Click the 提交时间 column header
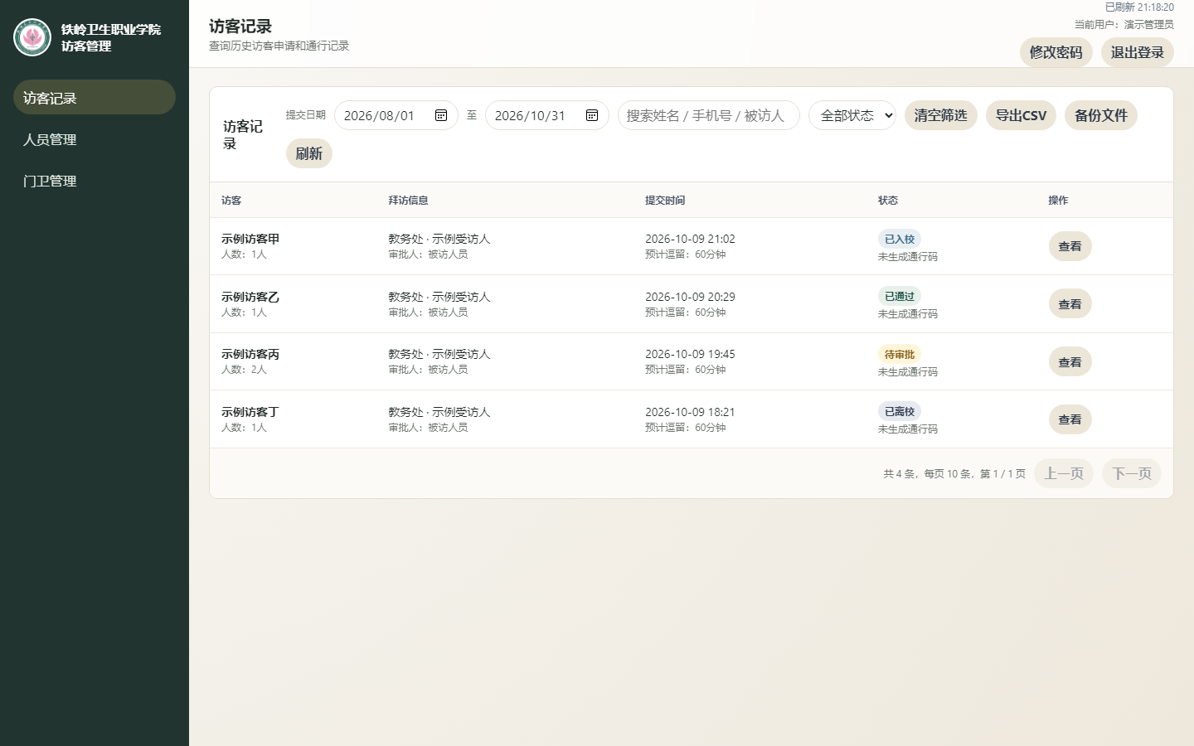Image resolution: width=1194 pixels, height=746 pixels. pyautogui.click(x=665, y=201)
